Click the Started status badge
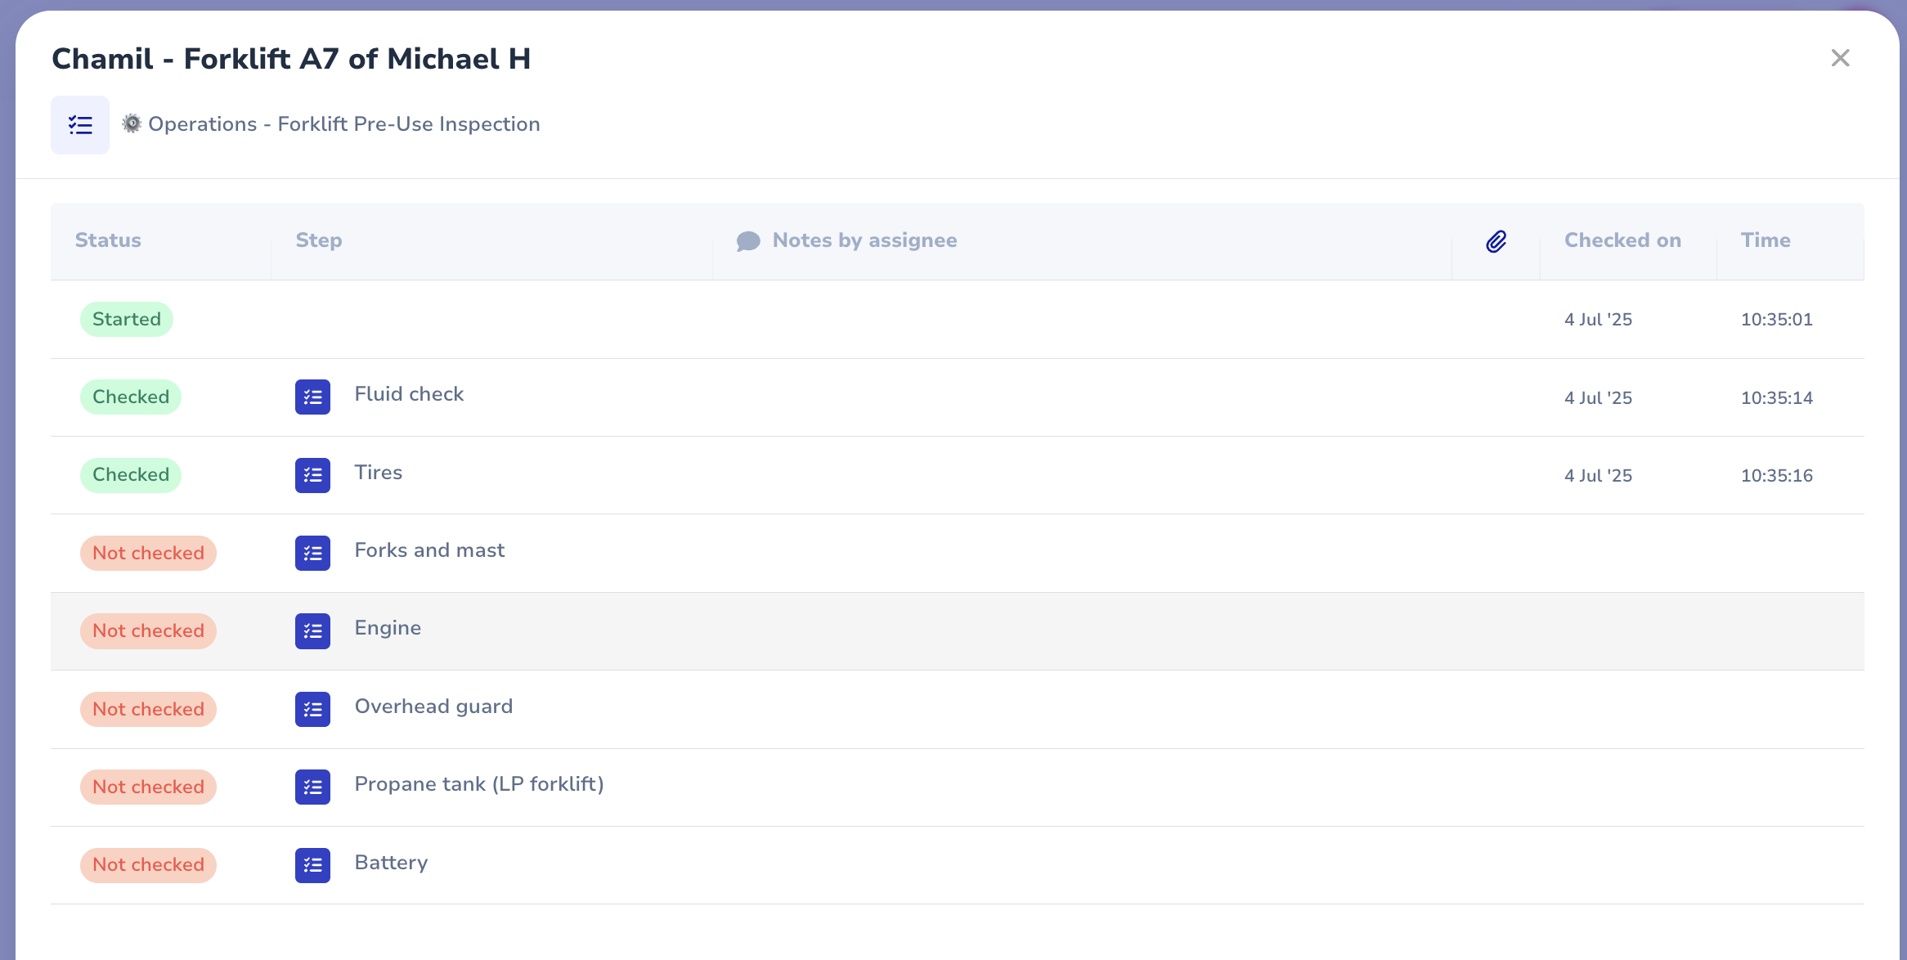Image resolution: width=1907 pixels, height=960 pixels. coord(127,319)
